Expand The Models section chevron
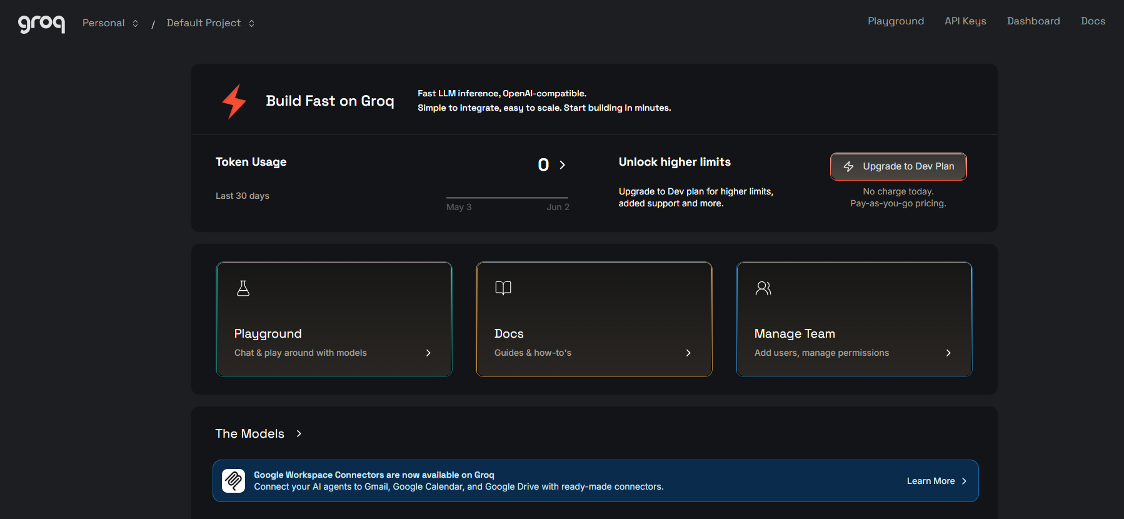1124x519 pixels. point(299,433)
